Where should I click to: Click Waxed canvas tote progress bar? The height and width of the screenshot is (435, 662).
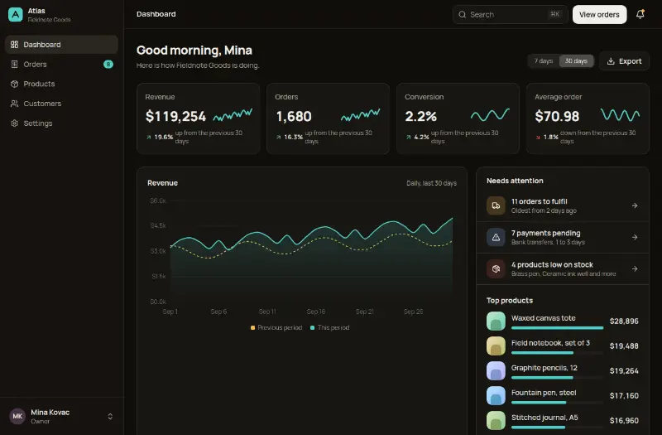[x=557, y=328]
